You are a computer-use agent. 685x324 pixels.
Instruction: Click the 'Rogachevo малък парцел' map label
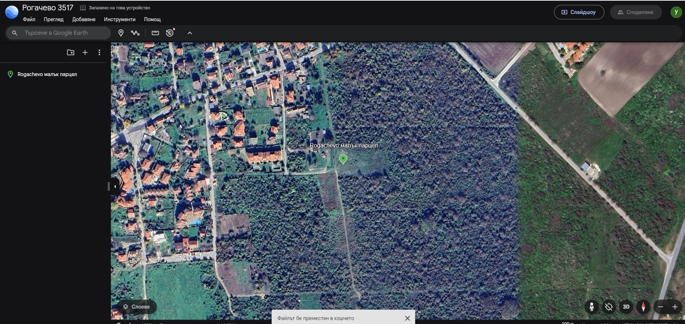(344, 145)
